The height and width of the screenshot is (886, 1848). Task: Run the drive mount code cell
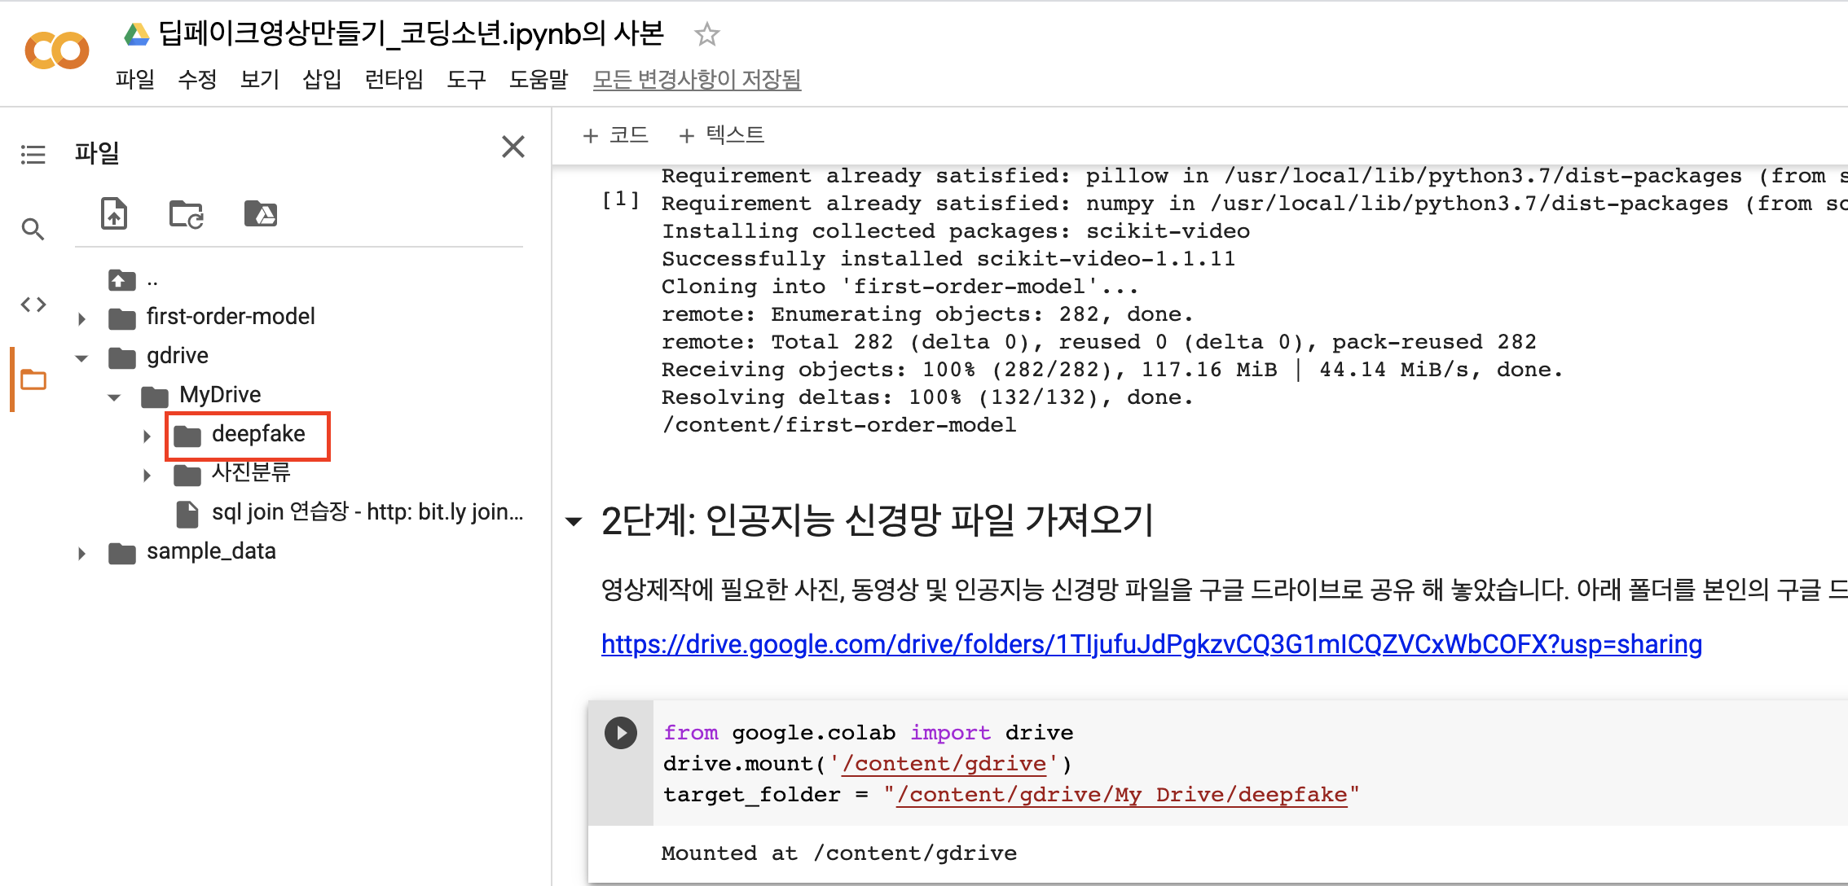[x=621, y=733]
